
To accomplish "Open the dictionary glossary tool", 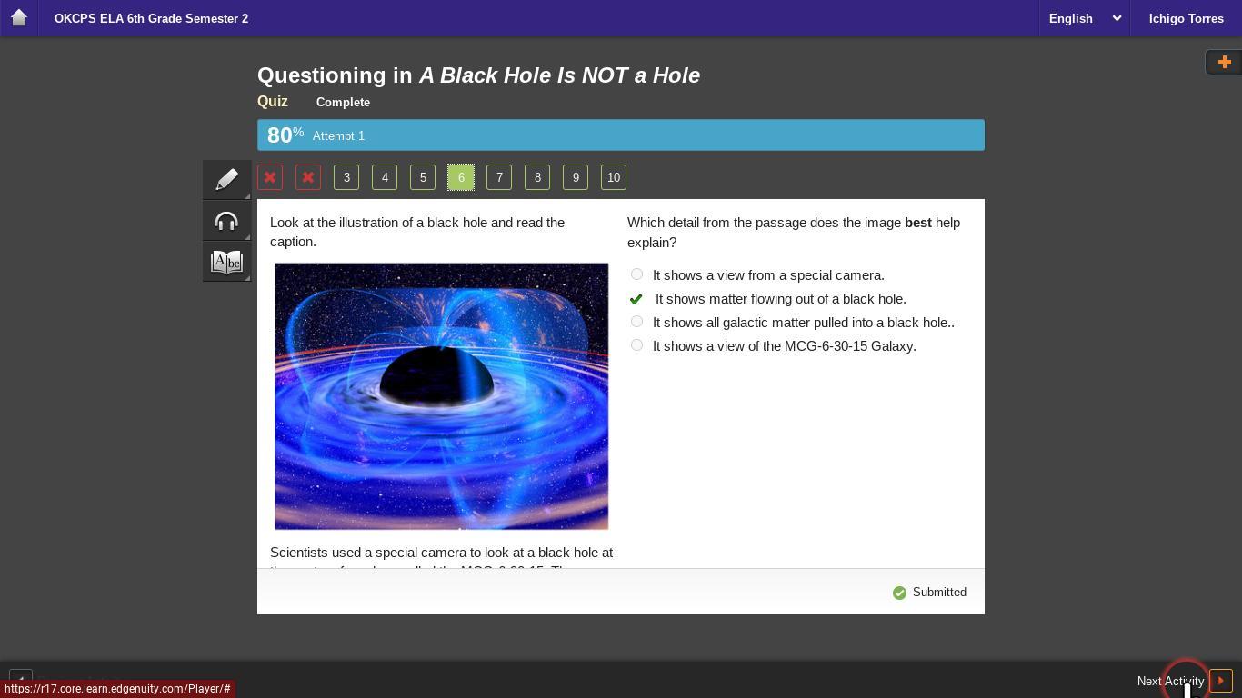I will pyautogui.click(x=226, y=263).
